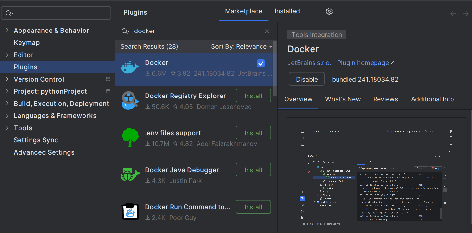
Task: Click the project-level icon beside Version Control
Action: tap(108, 79)
